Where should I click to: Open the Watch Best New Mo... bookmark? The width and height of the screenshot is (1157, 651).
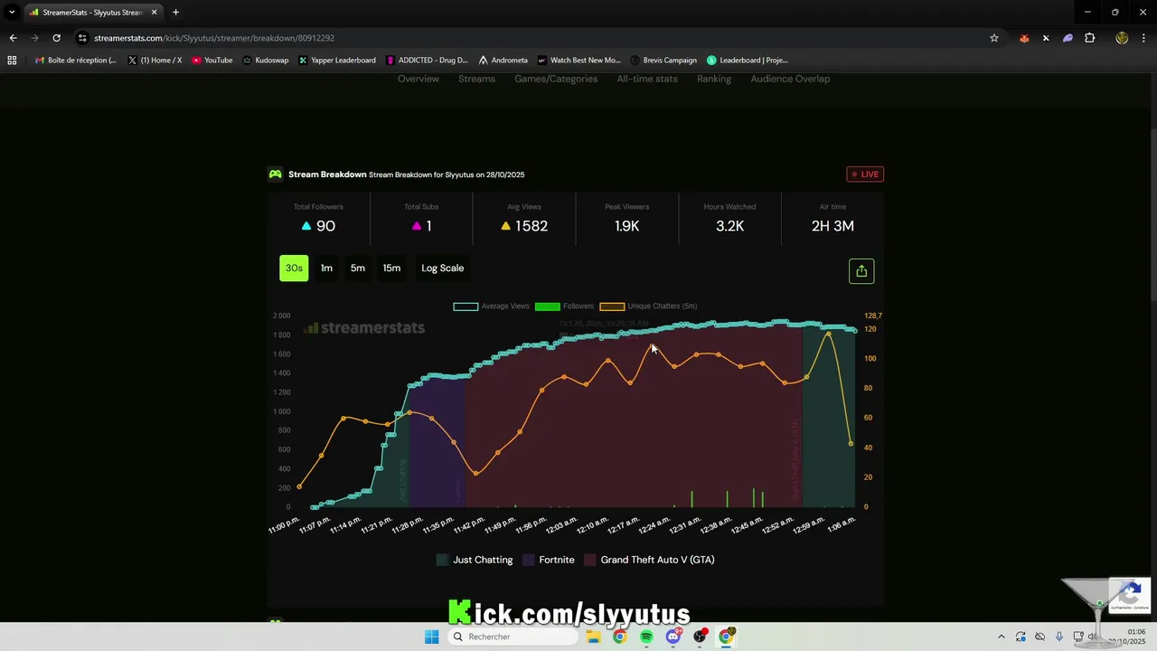point(579,61)
